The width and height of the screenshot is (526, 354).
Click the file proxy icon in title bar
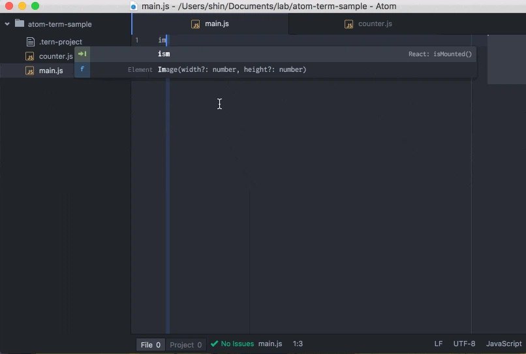click(134, 6)
